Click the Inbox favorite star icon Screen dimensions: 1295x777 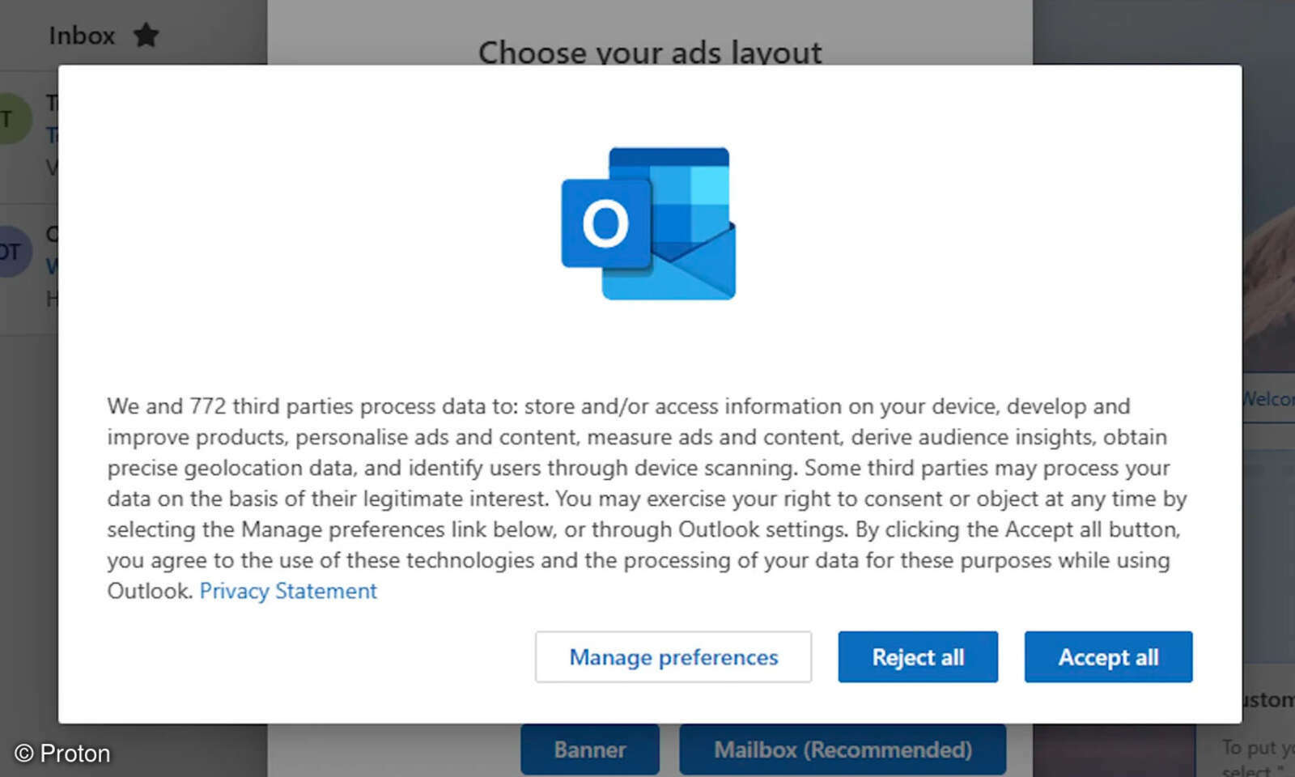pyautogui.click(x=146, y=35)
